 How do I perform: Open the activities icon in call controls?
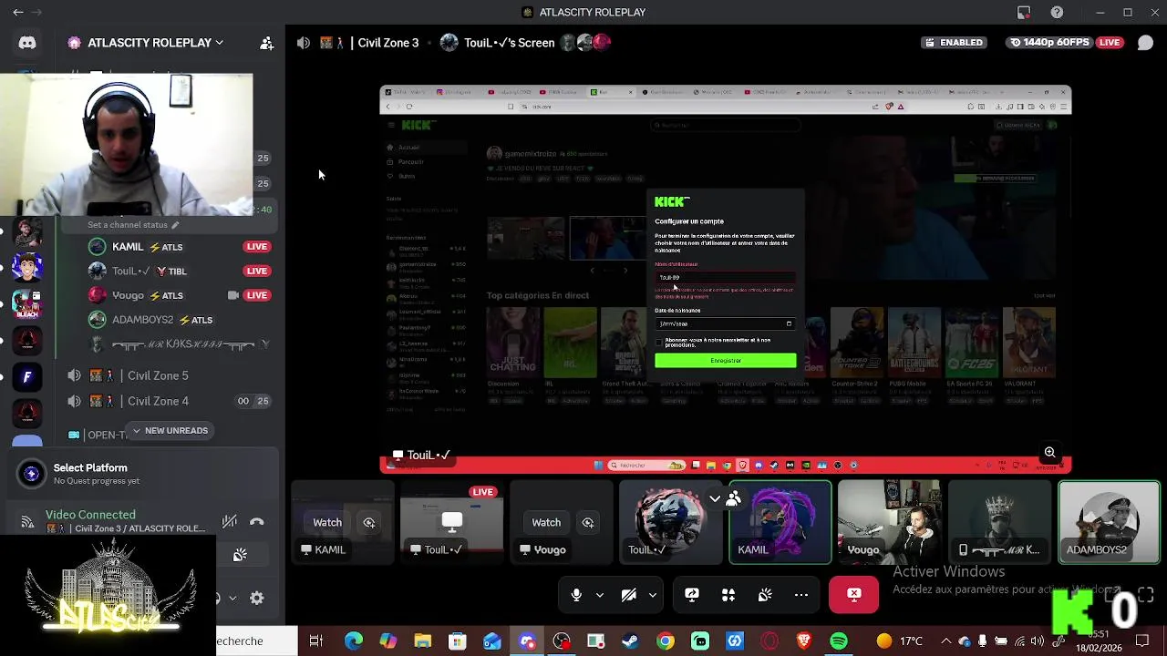728,595
